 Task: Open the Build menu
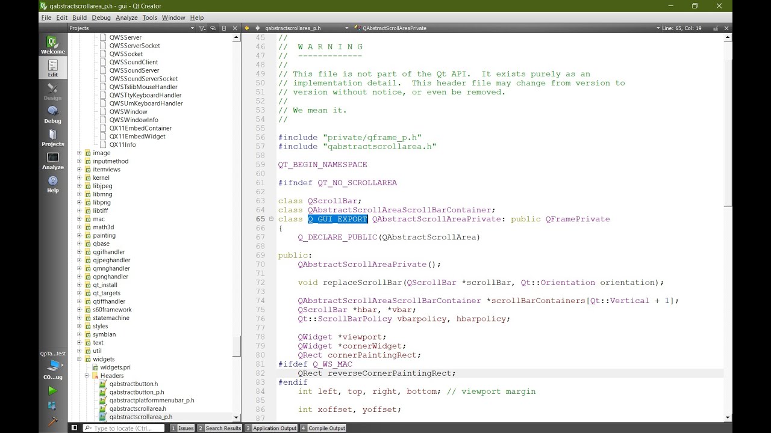pos(80,17)
